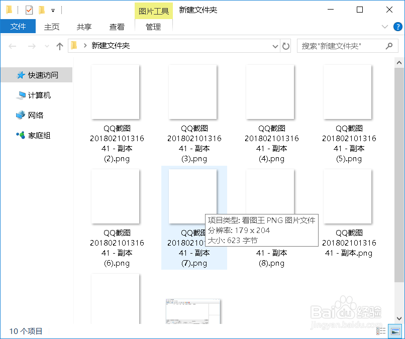Refresh the folder view
Image resolution: width=405 pixels, height=339 pixels.
(x=286, y=46)
